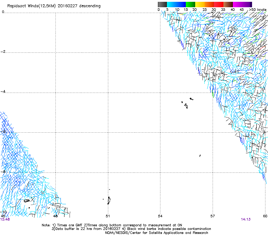Click the atoll outline in the southwest wind swath
Screen dimensions: 268x235
pos(27,201)
